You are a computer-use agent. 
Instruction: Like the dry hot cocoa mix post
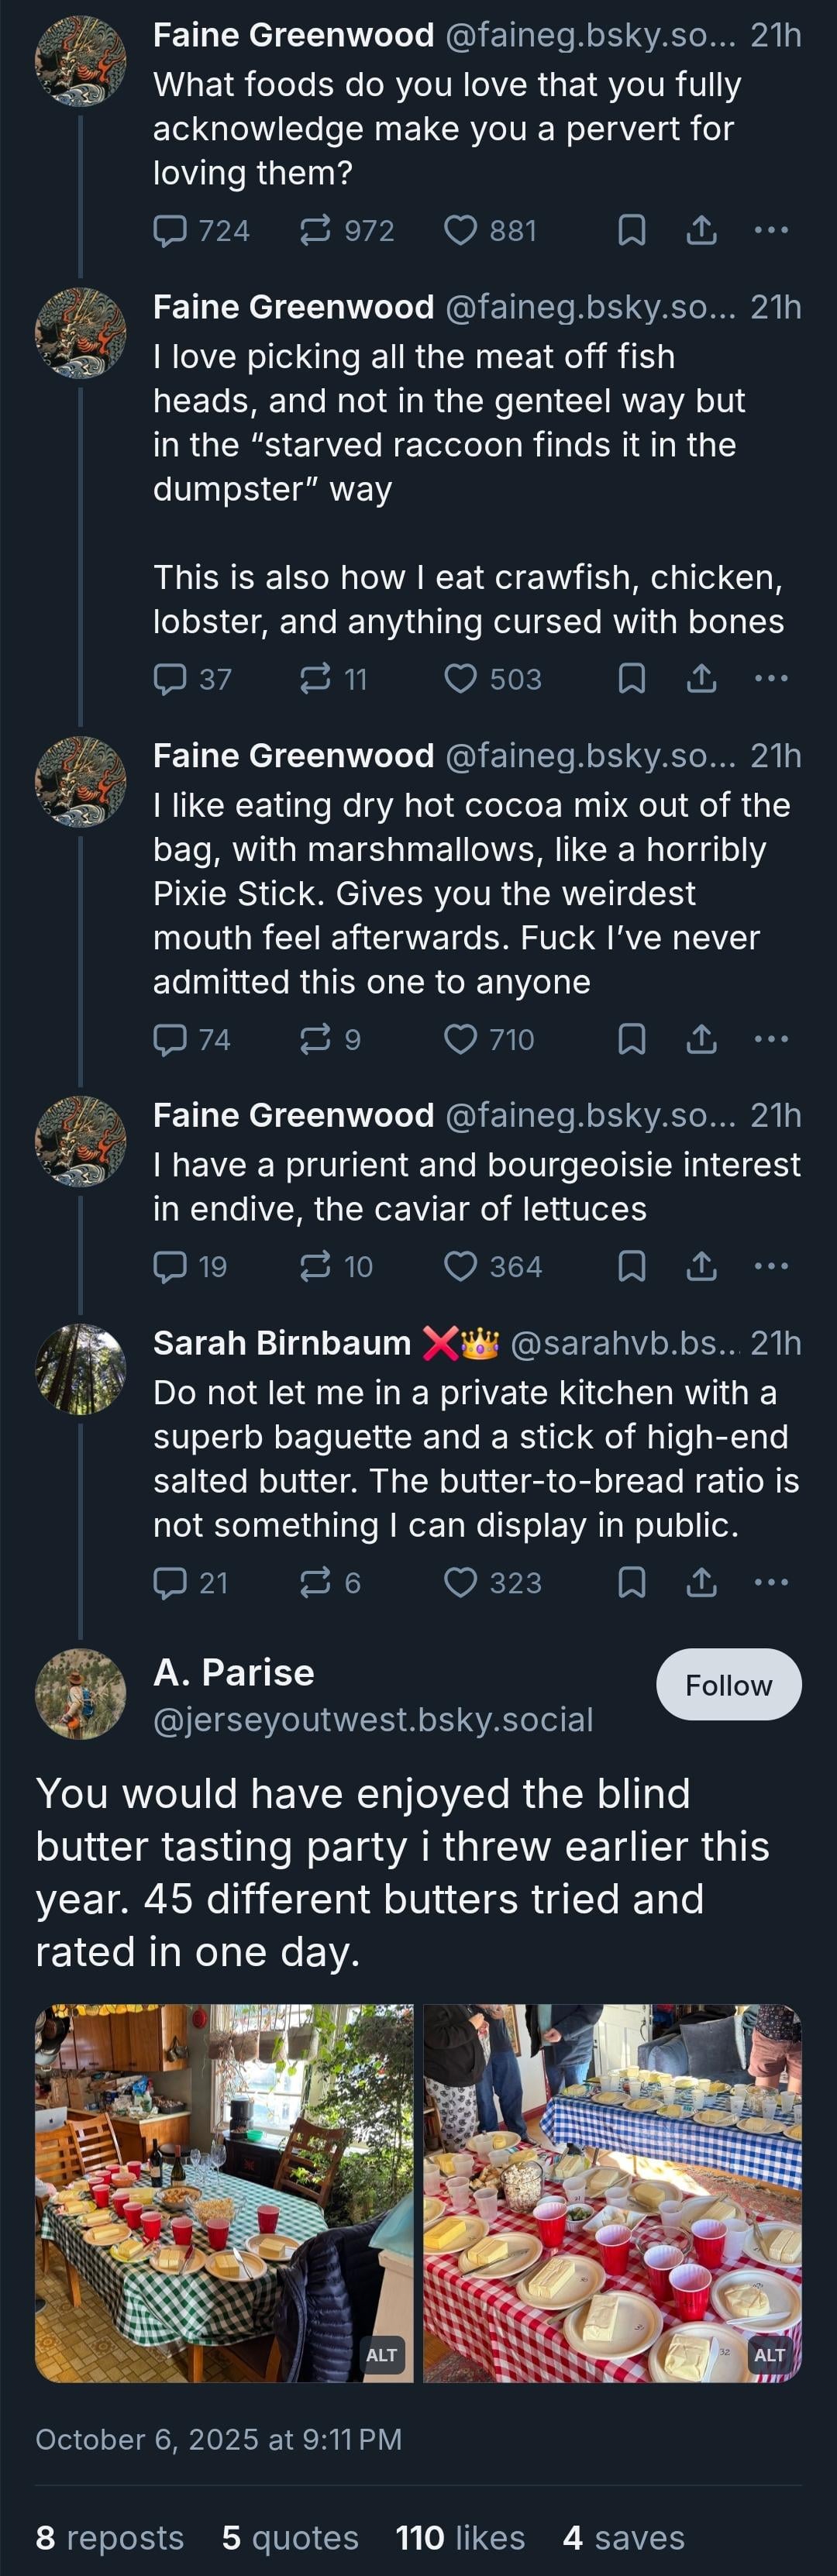tap(460, 1039)
